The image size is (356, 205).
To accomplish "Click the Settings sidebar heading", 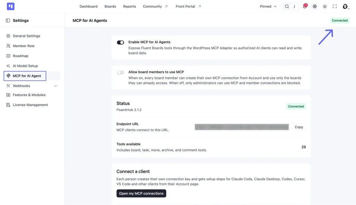I will pyautogui.click(x=21, y=21).
